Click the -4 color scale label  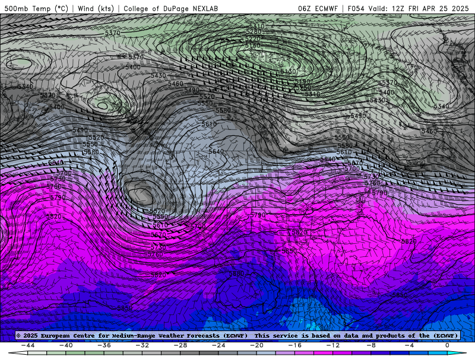410,345
